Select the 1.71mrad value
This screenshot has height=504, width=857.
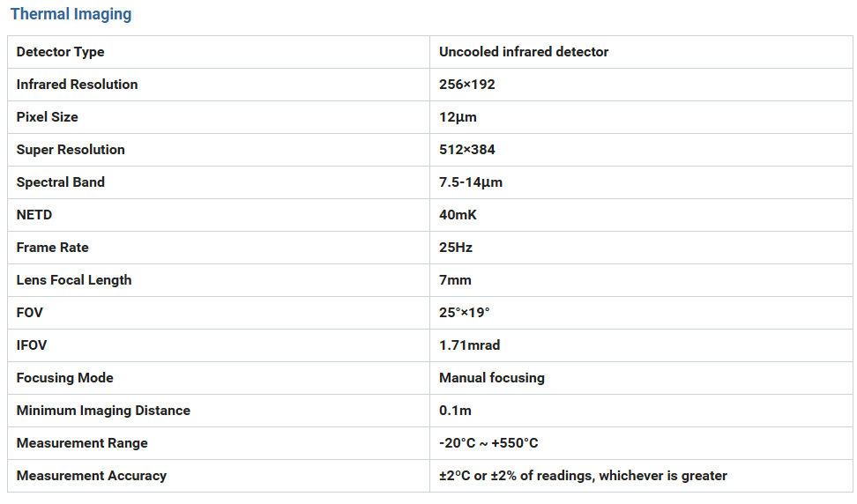coord(470,345)
